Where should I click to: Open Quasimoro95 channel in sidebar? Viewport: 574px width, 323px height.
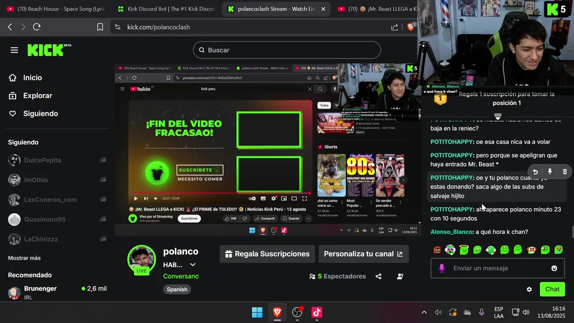(x=45, y=219)
